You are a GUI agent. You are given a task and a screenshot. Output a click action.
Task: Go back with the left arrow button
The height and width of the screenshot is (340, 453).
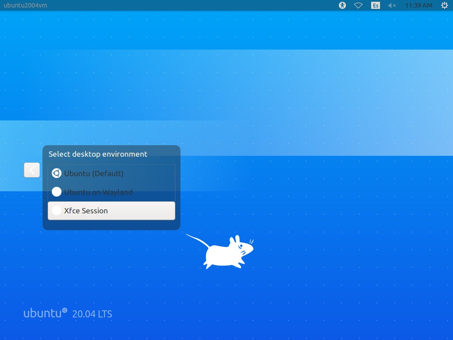[32, 170]
